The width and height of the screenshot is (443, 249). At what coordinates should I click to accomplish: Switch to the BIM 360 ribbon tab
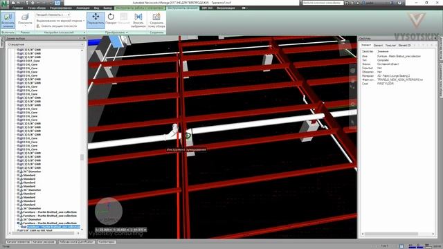pos(207,8)
